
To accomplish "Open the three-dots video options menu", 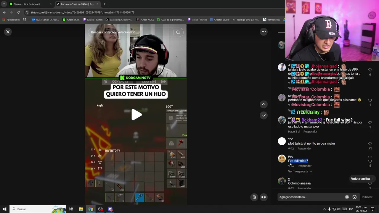I will pyautogui.click(x=264, y=32).
